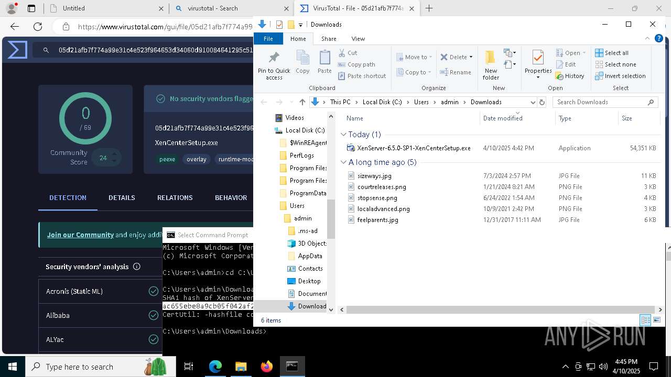Image resolution: width=671 pixels, height=377 pixels.
Task: Open address bar history dropdown
Action: coord(533,102)
